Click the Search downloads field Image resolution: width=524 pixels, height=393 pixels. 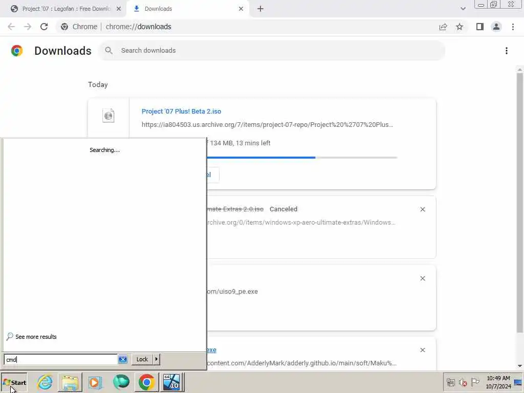pos(272,51)
